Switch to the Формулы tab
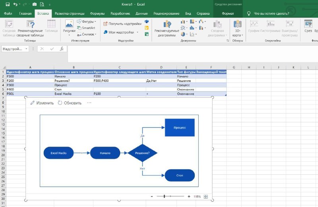Viewport: 318px width, 207px height. pos(97,14)
